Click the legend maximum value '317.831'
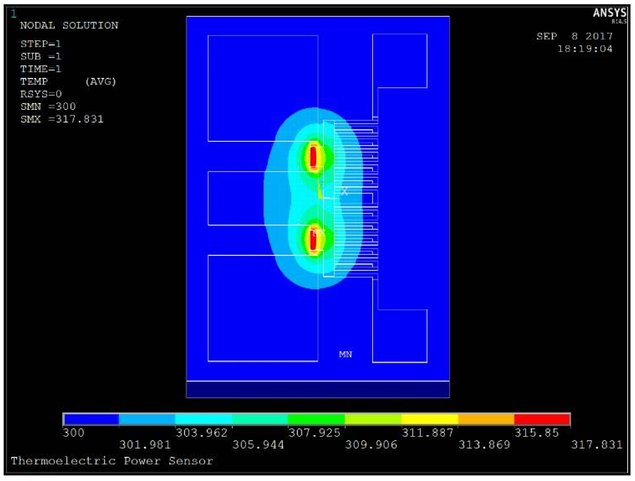Viewport: 635px width, 481px height. pos(597,445)
